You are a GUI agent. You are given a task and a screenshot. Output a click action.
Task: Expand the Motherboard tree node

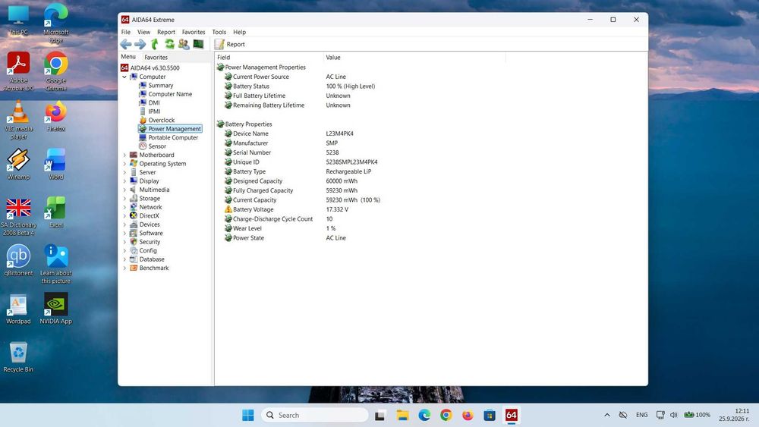coord(124,155)
